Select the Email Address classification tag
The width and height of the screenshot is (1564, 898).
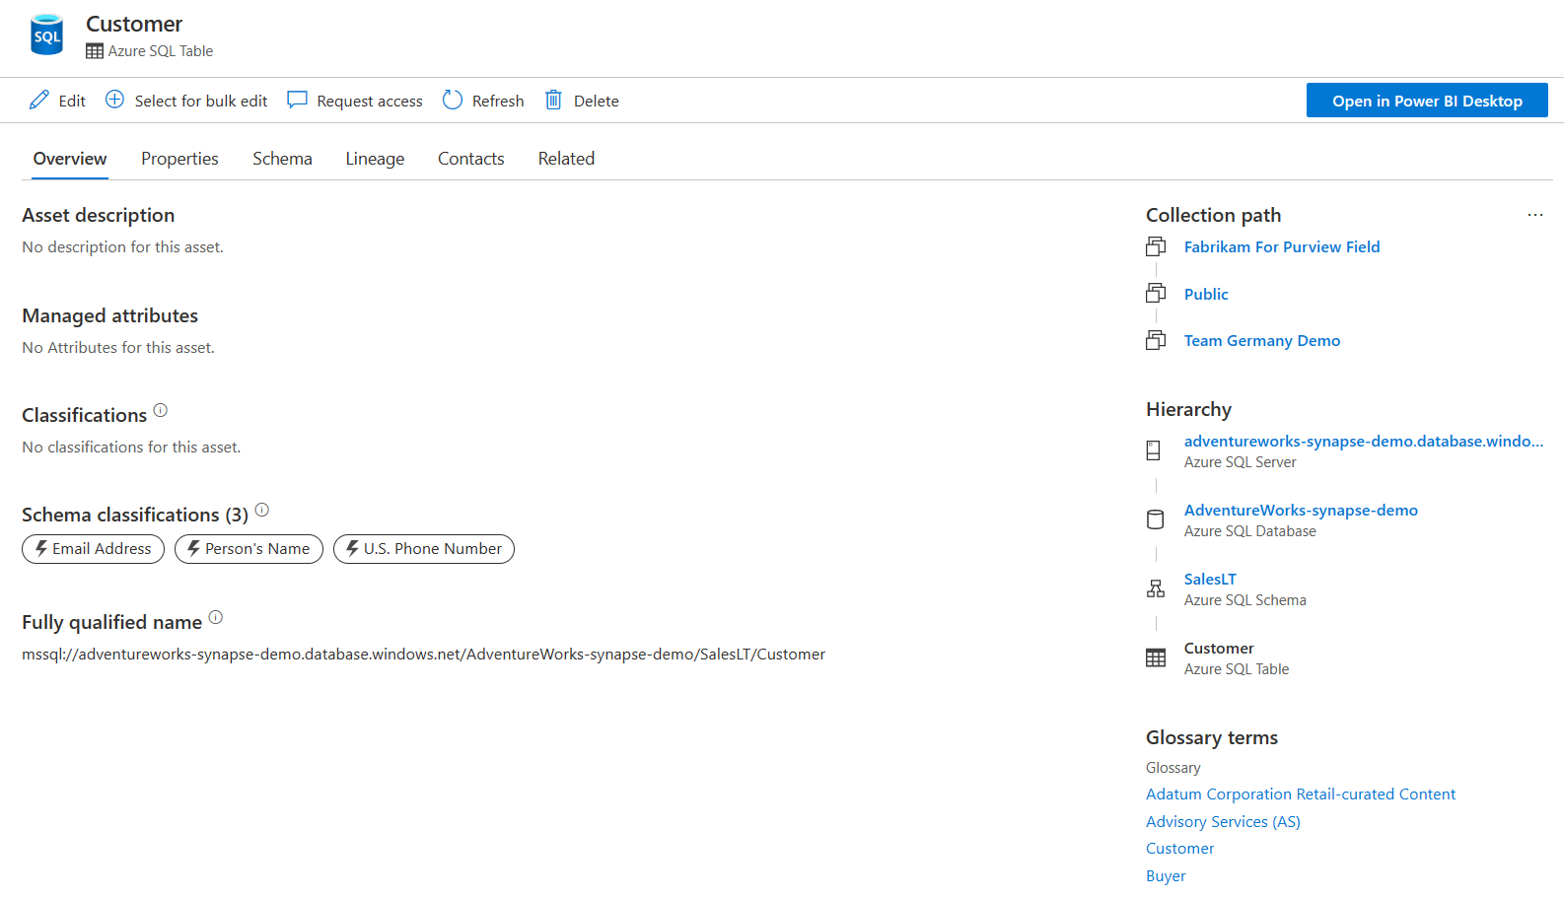tap(93, 549)
